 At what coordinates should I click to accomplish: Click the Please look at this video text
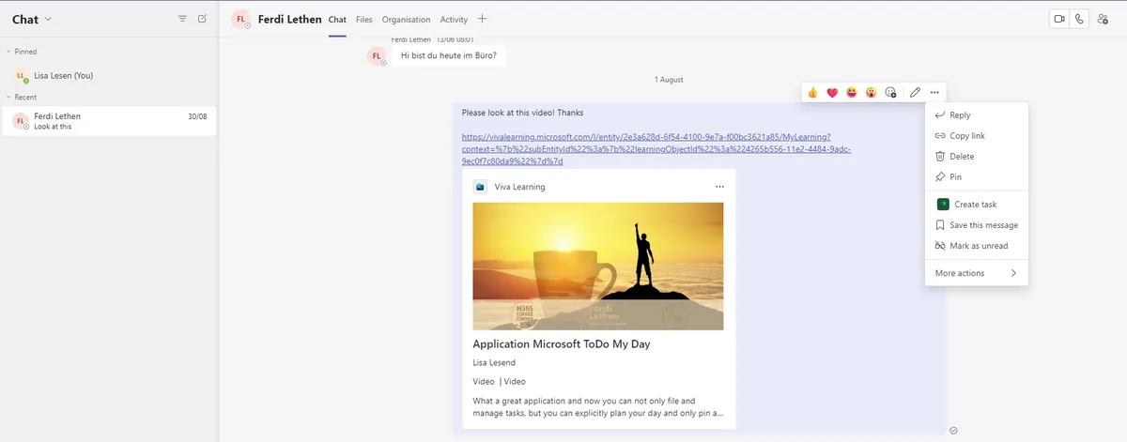(522, 113)
